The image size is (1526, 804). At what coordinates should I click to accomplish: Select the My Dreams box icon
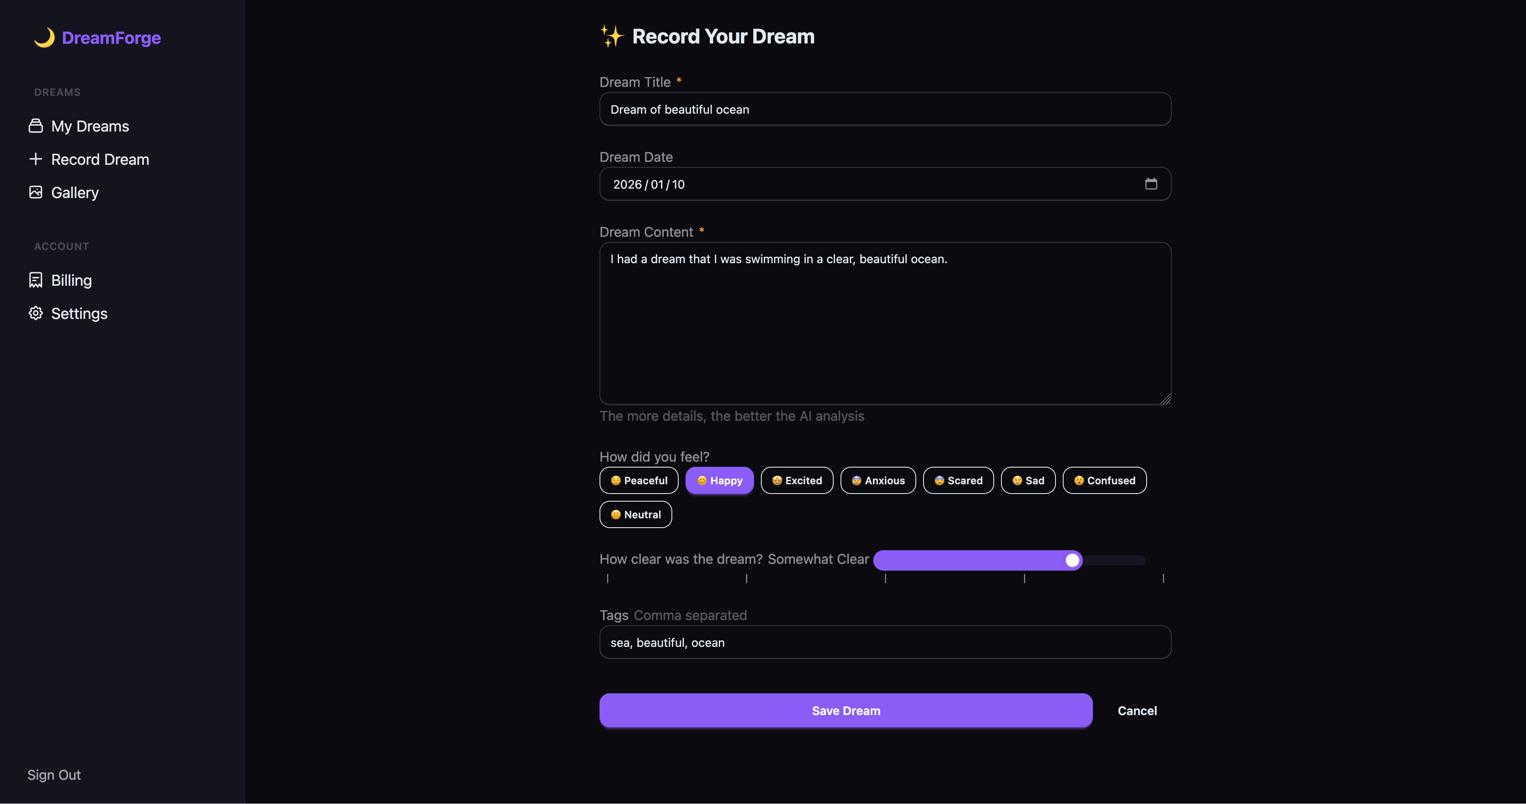click(x=35, y=126)
